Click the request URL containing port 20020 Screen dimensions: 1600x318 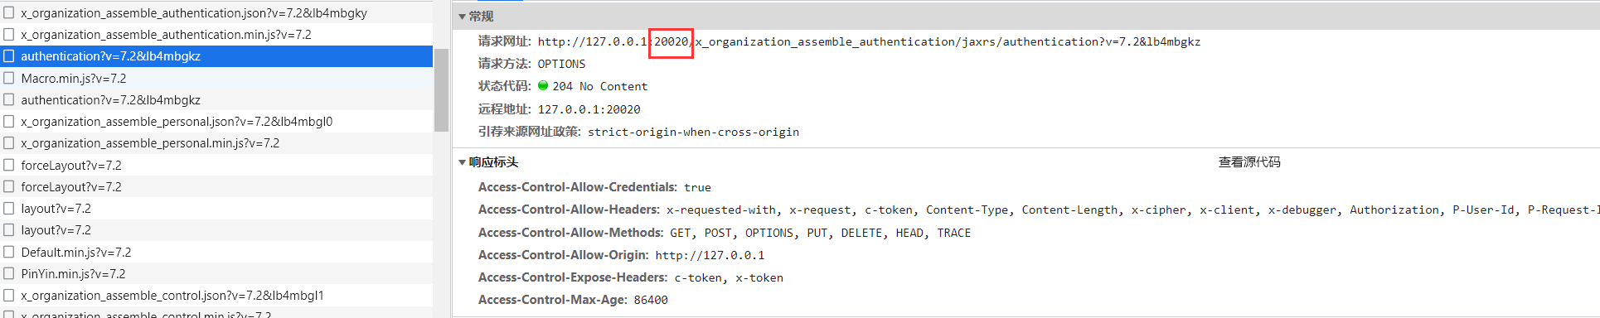click(x=869, y=41)
